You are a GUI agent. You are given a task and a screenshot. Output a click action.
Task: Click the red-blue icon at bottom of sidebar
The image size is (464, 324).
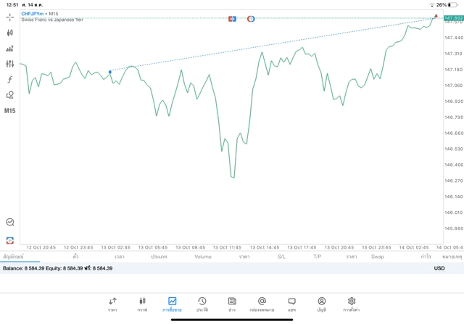tap(9, 240)
